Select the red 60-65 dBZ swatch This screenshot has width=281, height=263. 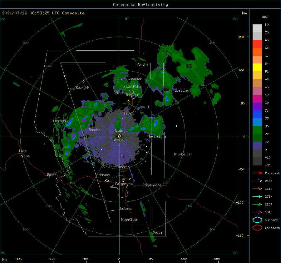point(257,44)
